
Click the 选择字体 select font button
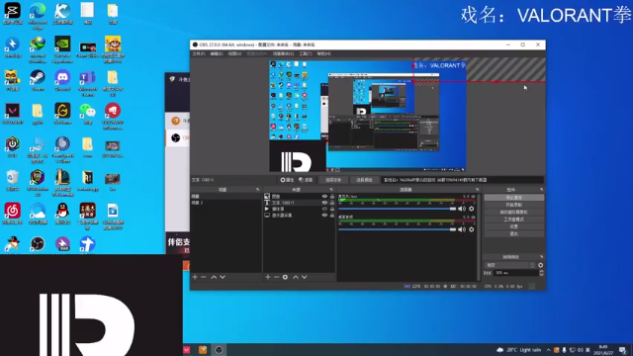click(x=333, y=180)
